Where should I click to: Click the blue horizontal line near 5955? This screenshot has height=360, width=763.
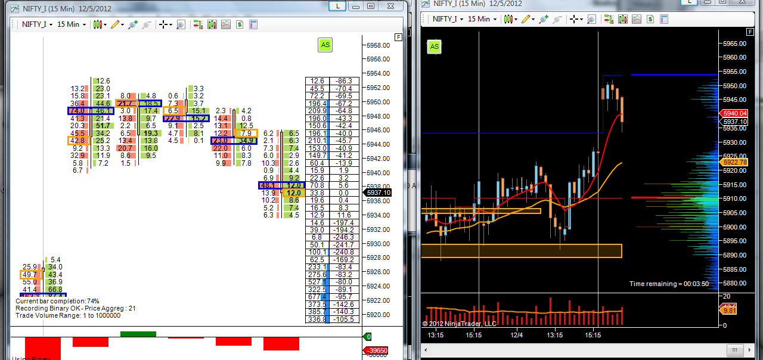(x=674, y=75)
